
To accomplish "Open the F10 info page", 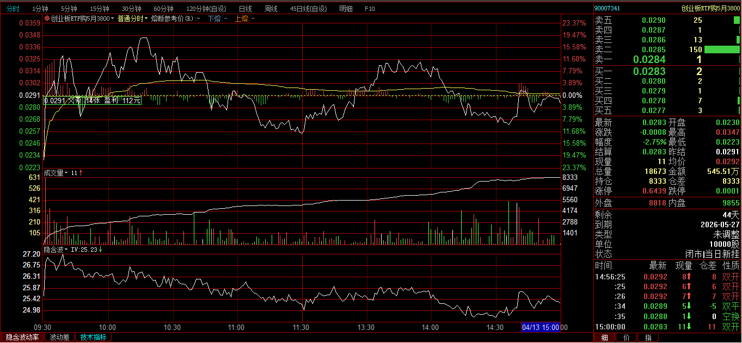I will click(370, 9).
